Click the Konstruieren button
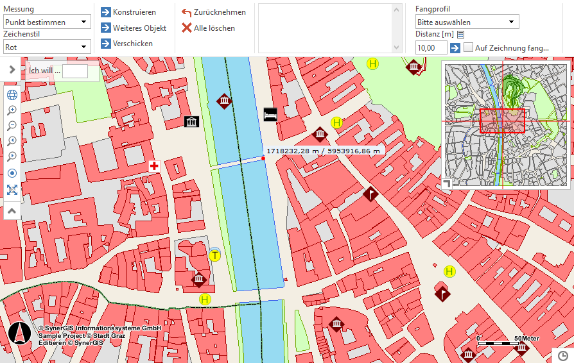The image size is (574, 363). 128,12
